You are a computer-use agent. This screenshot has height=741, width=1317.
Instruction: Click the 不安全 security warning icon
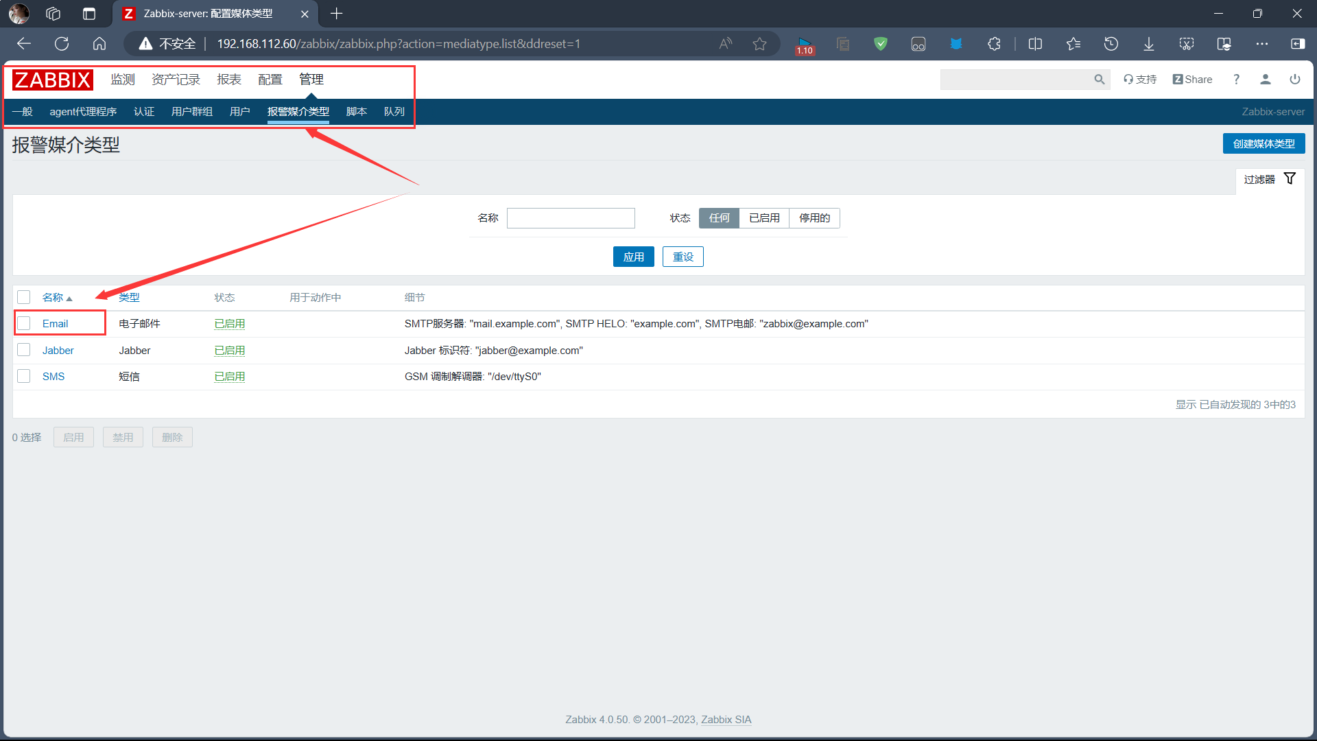(145, 44)
